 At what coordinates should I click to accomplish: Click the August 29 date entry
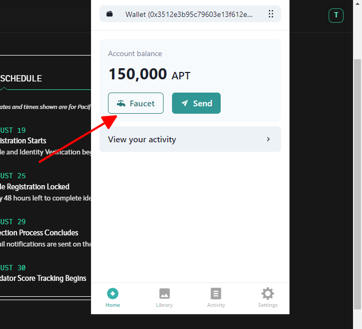pos(13,222)
